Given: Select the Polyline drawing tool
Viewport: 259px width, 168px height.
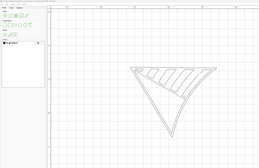Looking at the screenshot, I should pos(15,25).
